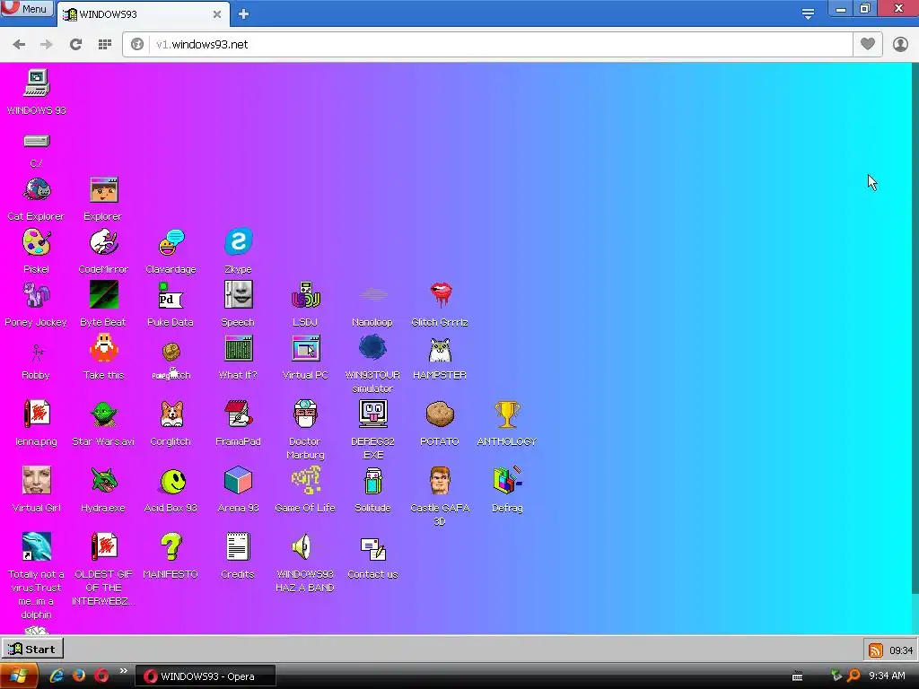This screenshot has width=919, height=689.
Task: Bookmark page with heart icon
Action: tap(868, 44)
